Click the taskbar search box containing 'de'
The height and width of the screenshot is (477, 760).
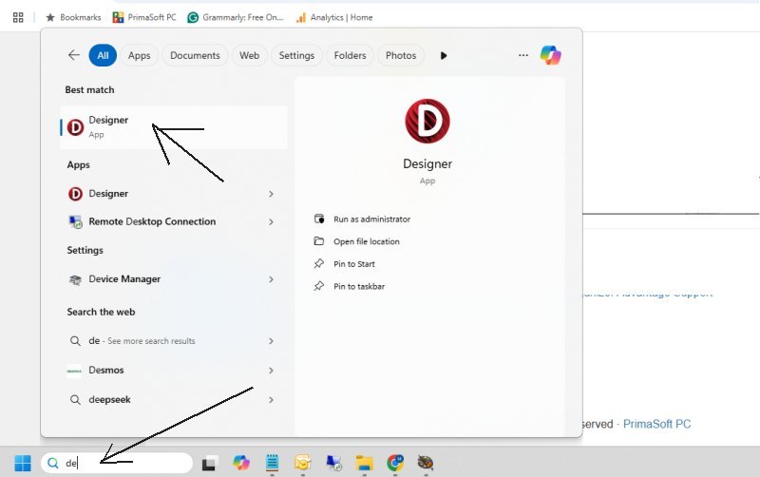tap(117, 463)
